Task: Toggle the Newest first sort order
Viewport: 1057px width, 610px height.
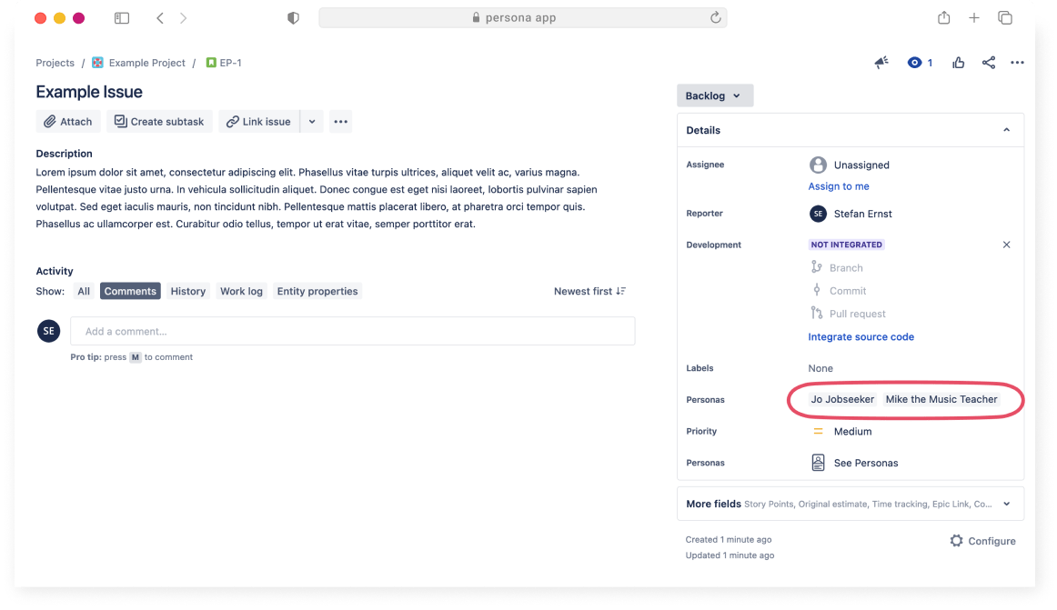Action: pos(589,291)
